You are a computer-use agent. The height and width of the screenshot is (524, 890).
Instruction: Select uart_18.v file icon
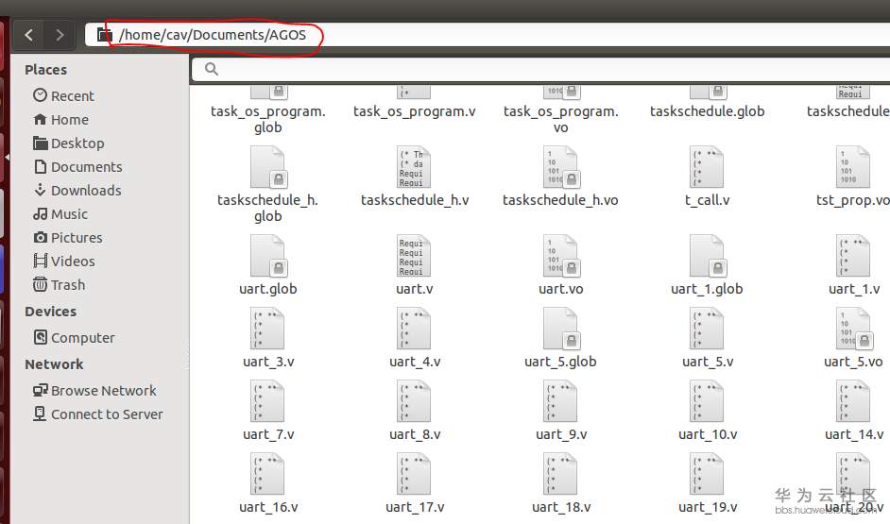(561, 474)
